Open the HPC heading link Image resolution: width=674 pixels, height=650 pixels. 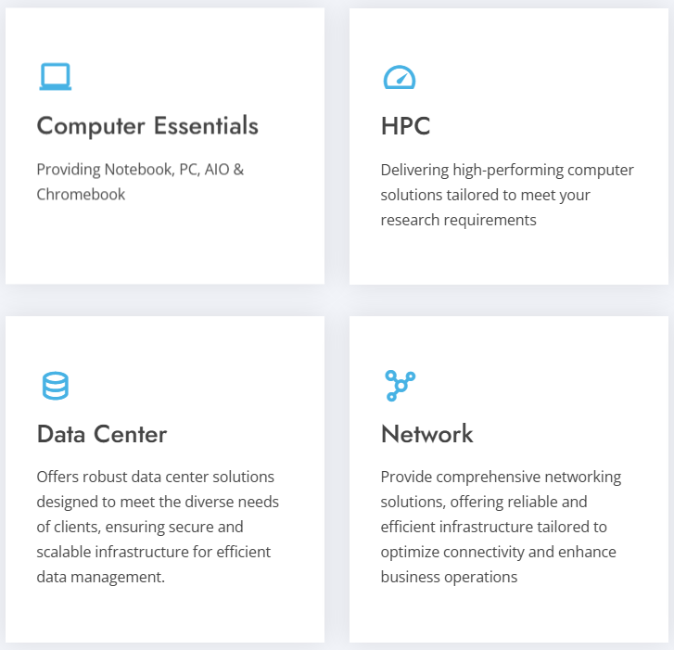click(405, 126)
